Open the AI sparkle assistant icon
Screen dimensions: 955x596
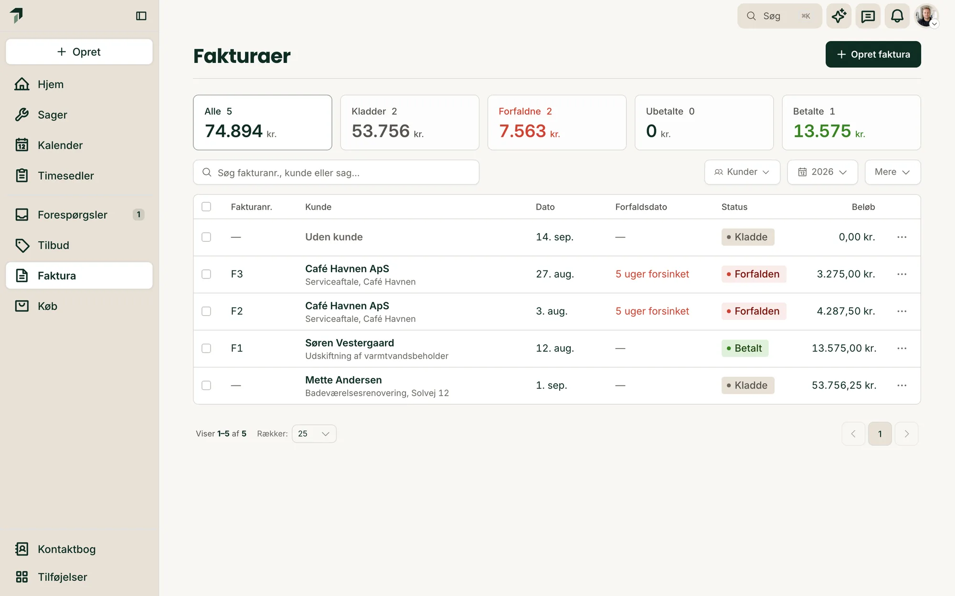point(839,16)
